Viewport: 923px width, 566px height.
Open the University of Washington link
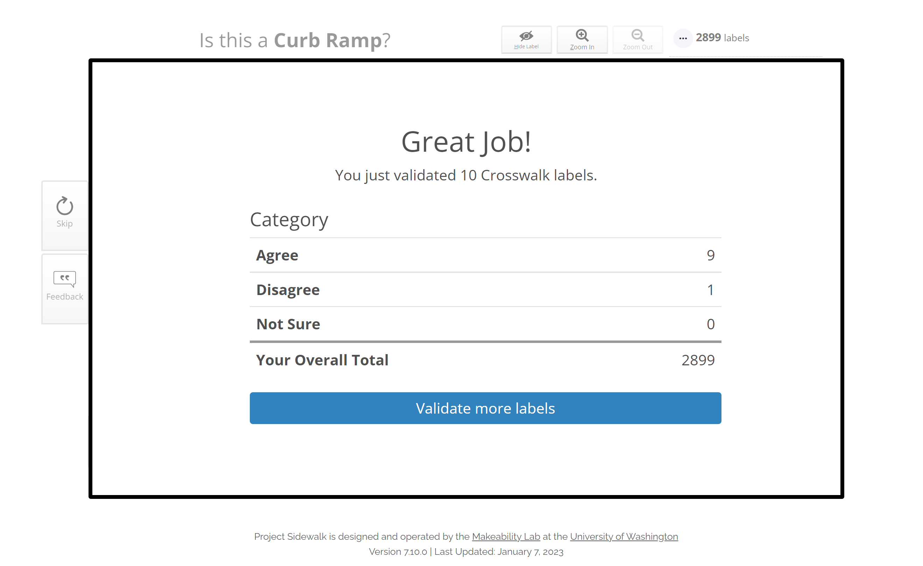click(623, 536)
